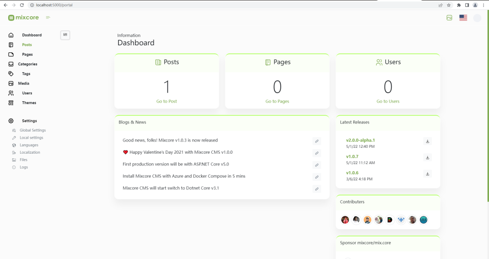Select Posts in the sidebar
The height and width of the screenshot is (259, 489).
point(27,45)
